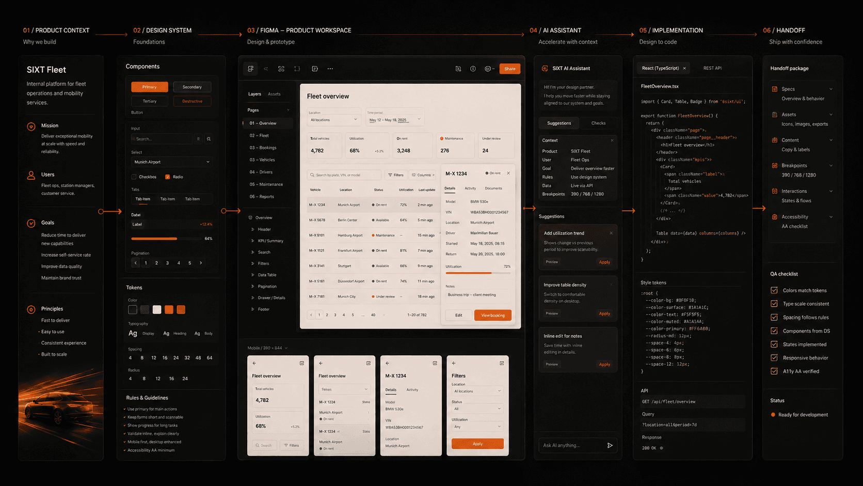Toggle Responsive behavior checkbox

(x=774, y=357)
